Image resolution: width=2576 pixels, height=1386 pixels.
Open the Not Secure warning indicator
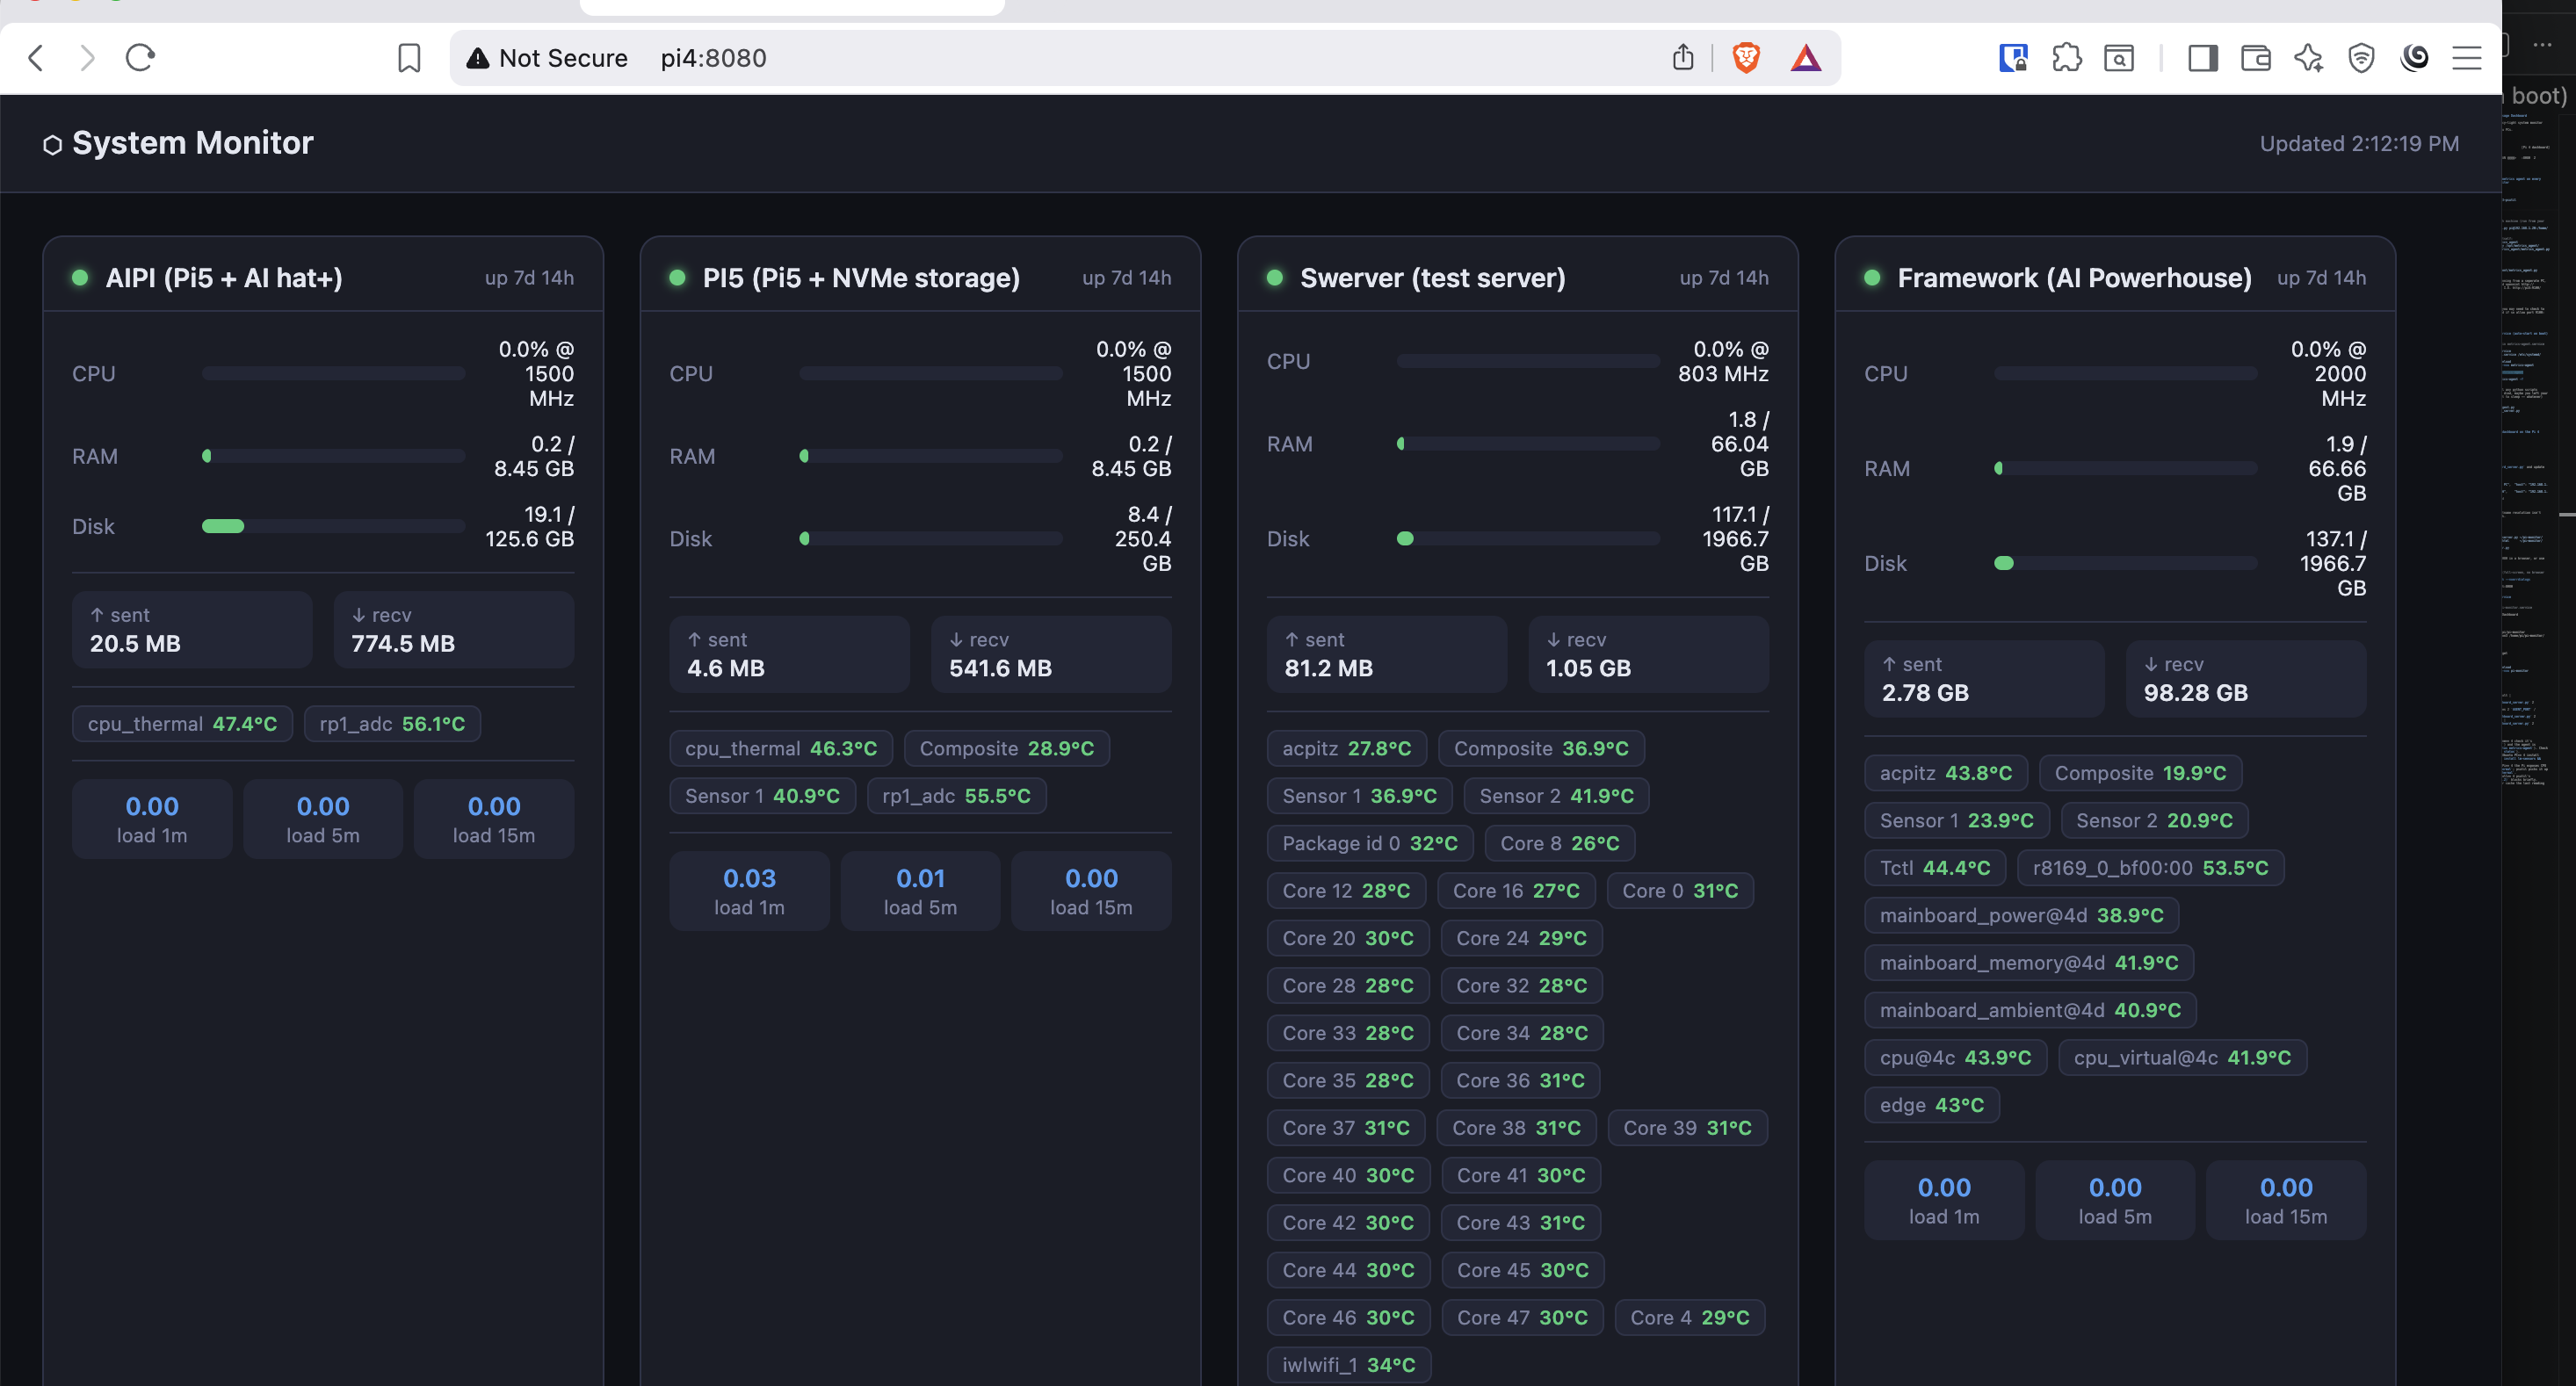[547, 58]
